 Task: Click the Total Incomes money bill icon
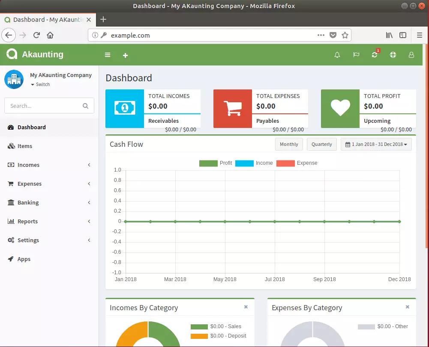tap(125, 108)
